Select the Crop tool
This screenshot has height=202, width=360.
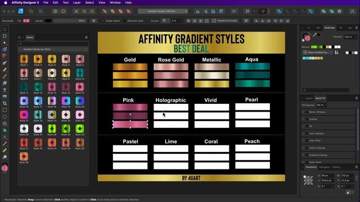coord(4,103)
